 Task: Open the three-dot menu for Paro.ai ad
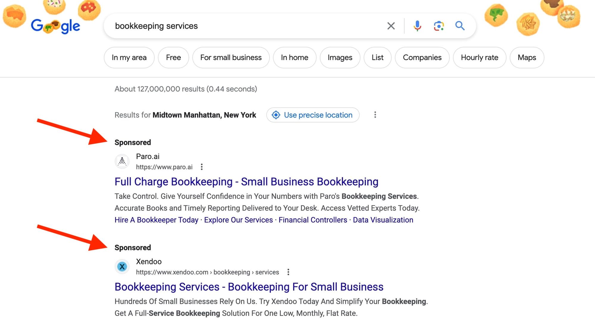tap(202, 167)
